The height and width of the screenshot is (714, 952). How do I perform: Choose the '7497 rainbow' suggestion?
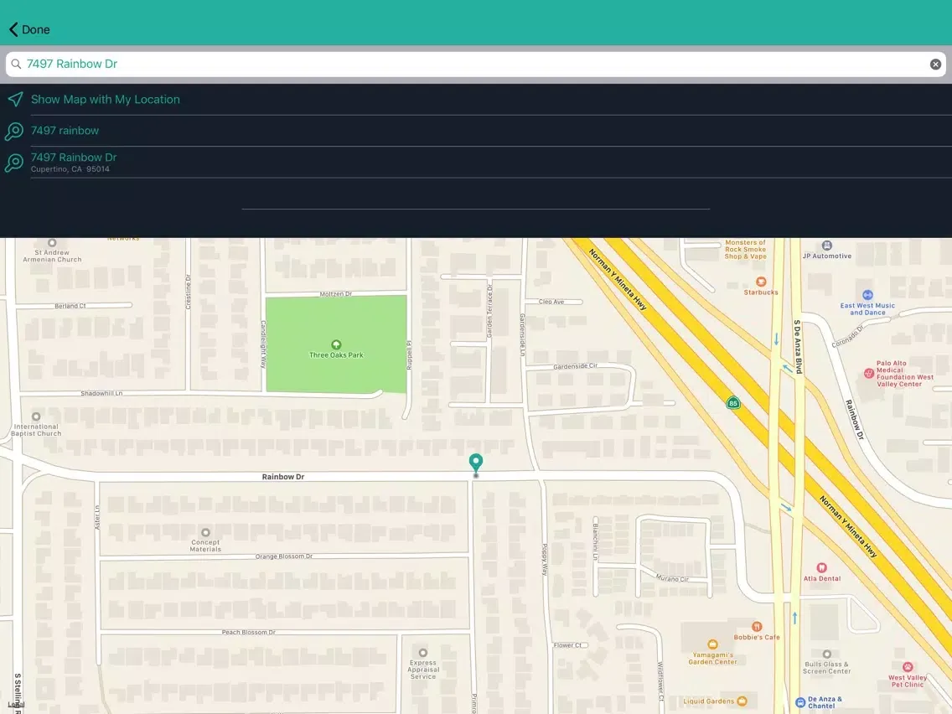(x=476, y=131)
